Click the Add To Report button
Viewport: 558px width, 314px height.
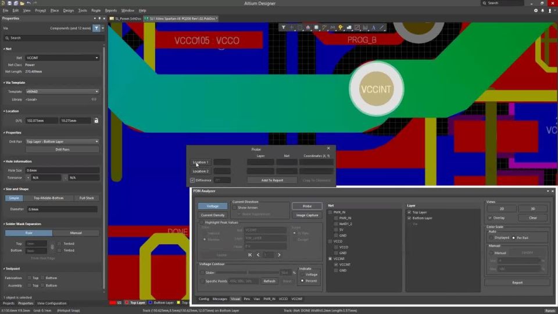(272, 180)
